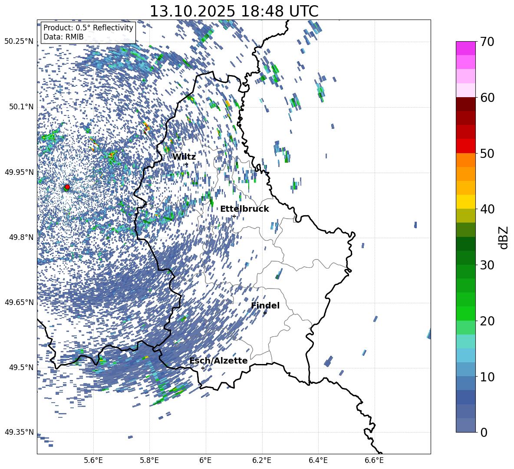The image size is (514, 469).
Task: Click the 50.1°N latitude label
Action: coord(21,107)
